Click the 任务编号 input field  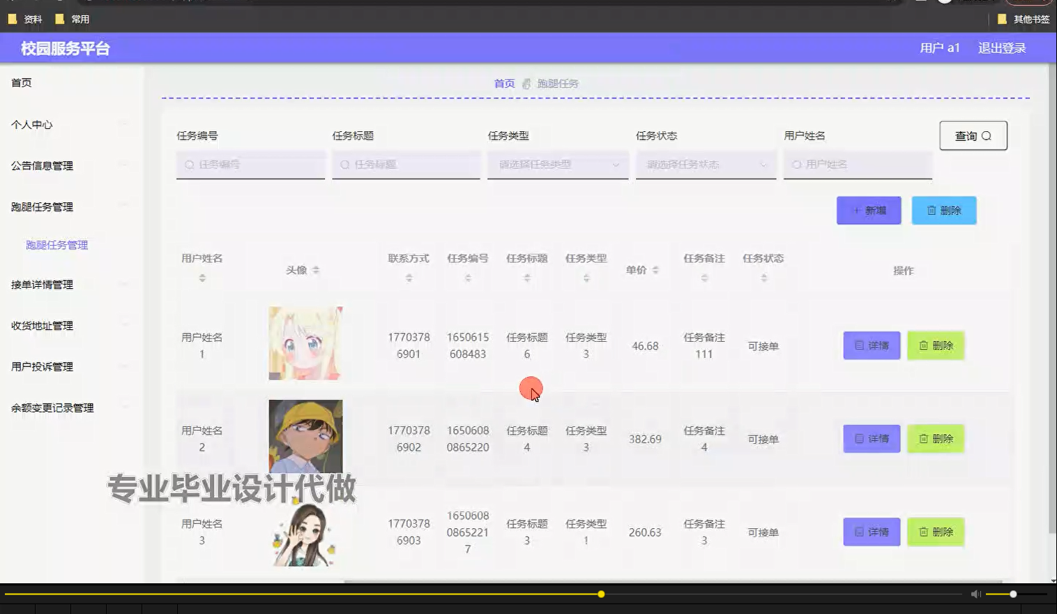coord(250,165)
